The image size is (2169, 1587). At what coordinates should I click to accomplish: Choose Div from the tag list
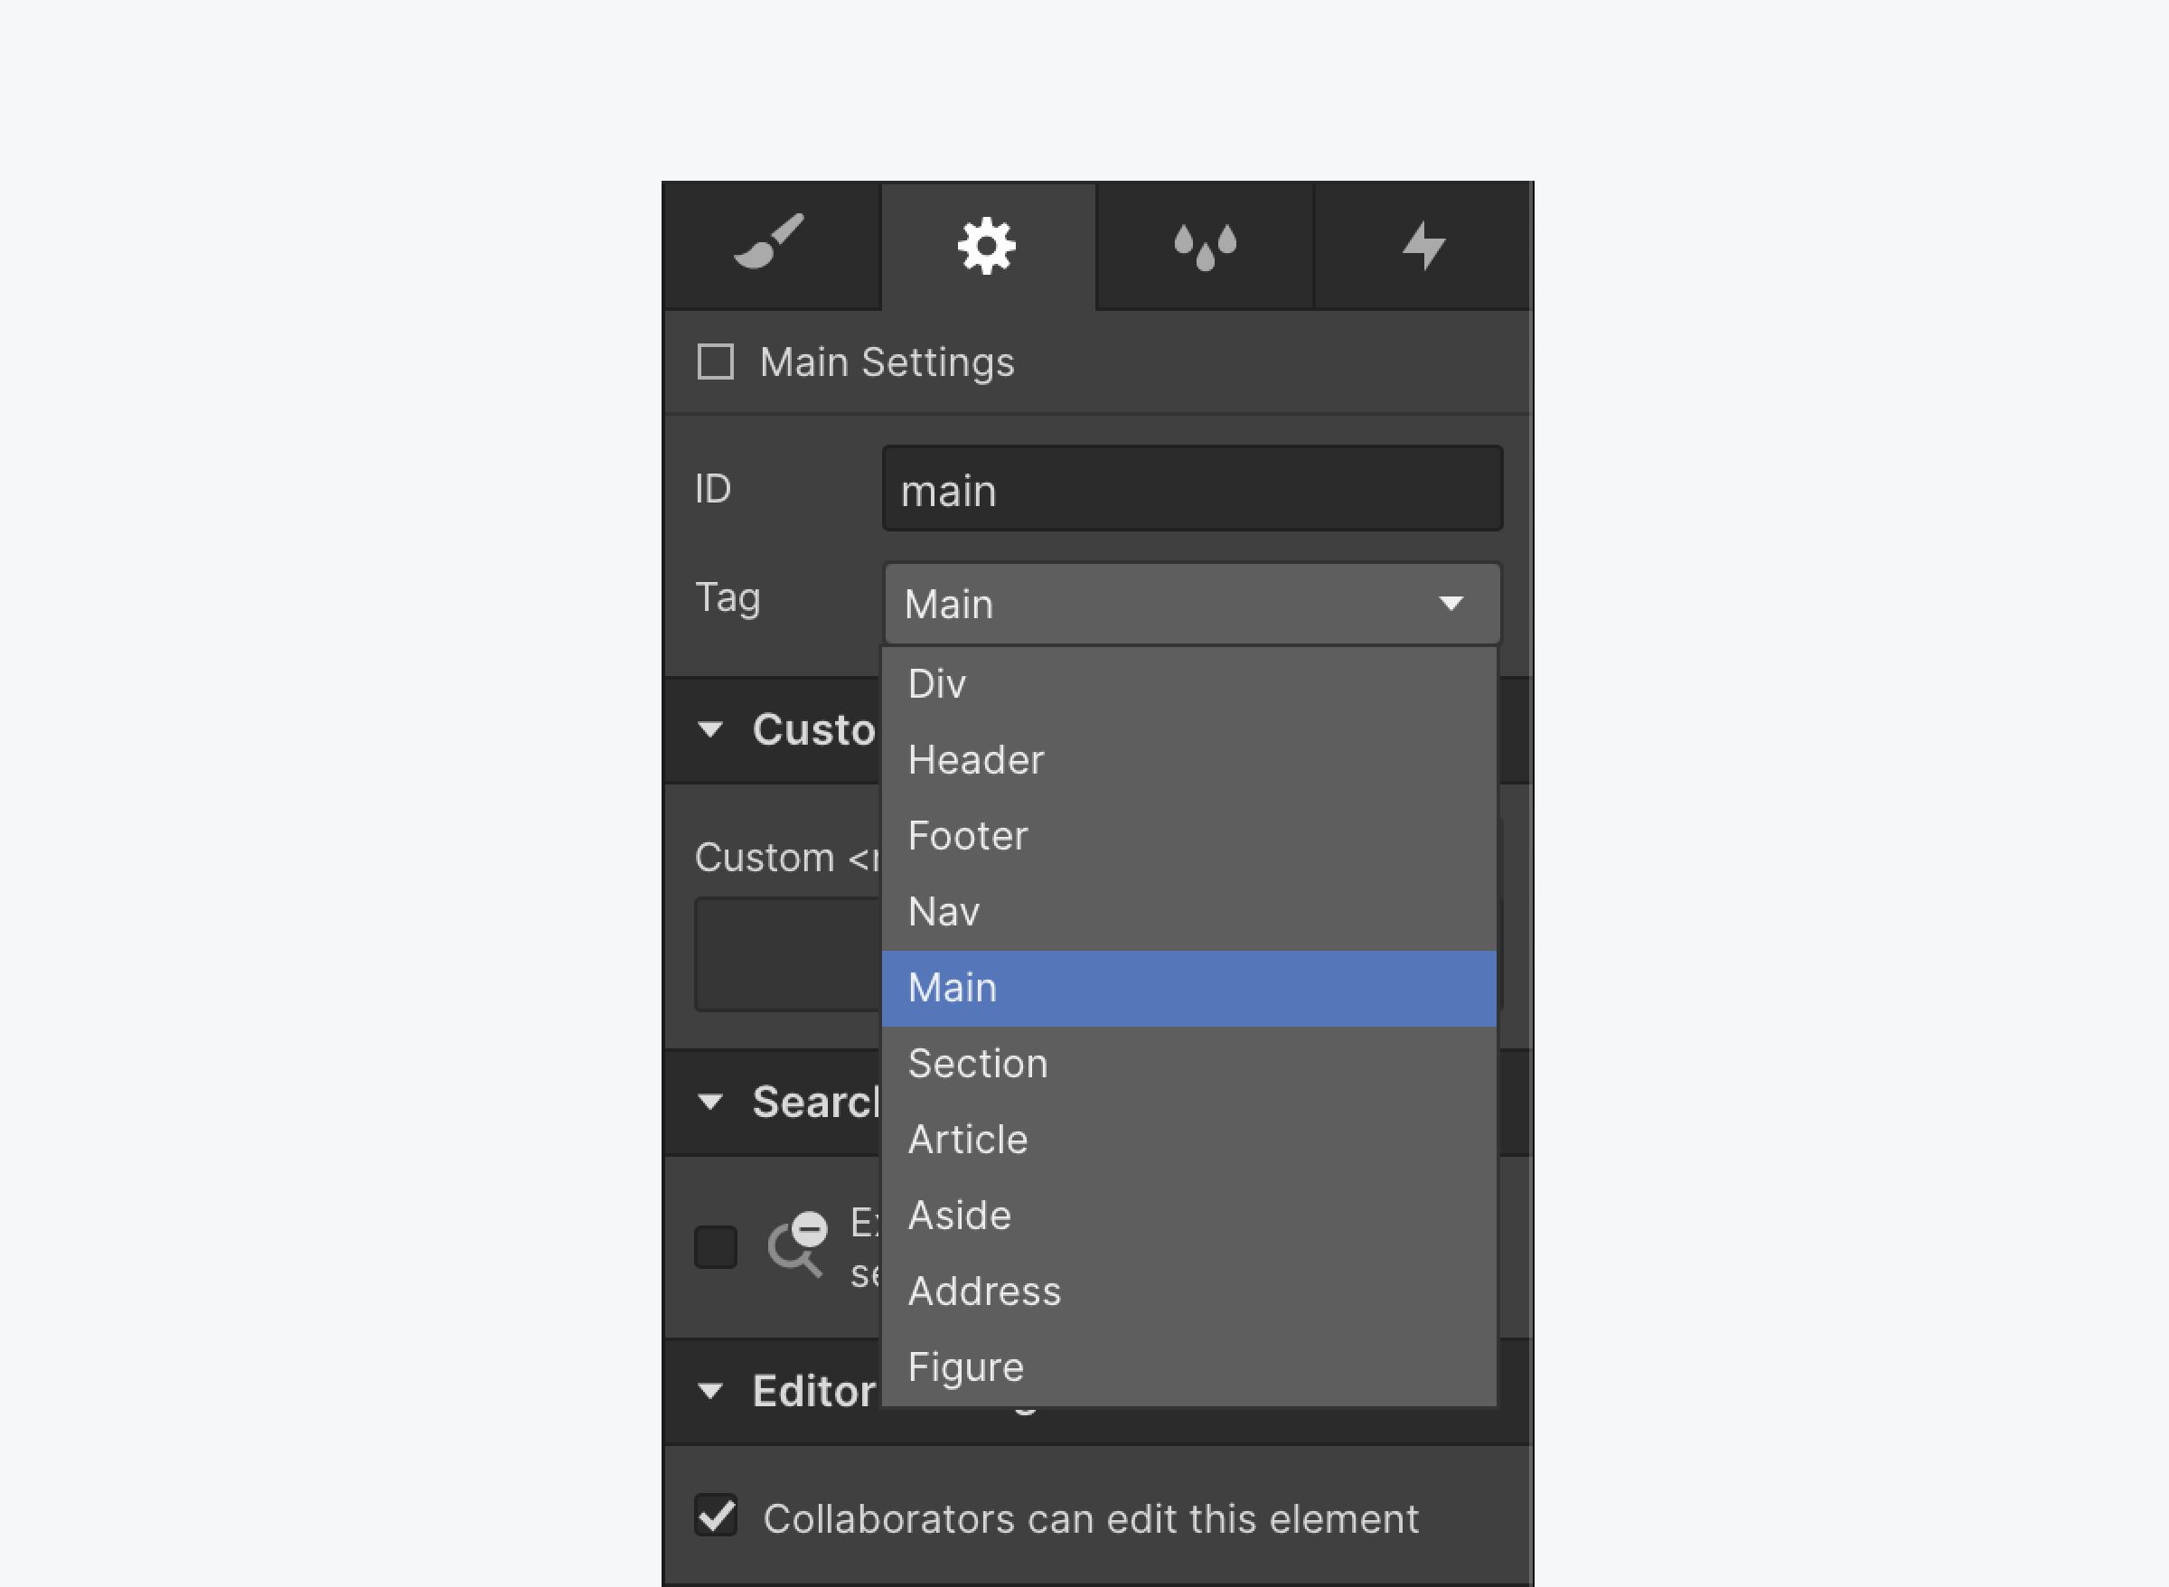(937, 684)
